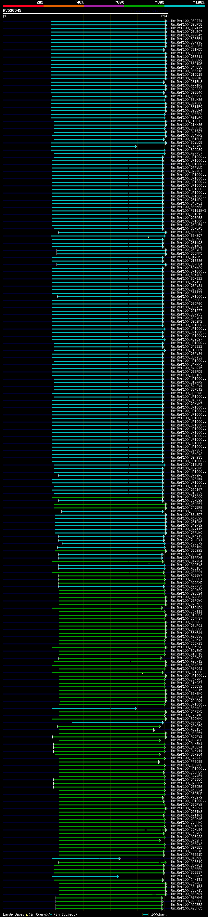Select the UniRef100_C6TBU3 label
208x917 pixels.
click(x=187, y=82)
